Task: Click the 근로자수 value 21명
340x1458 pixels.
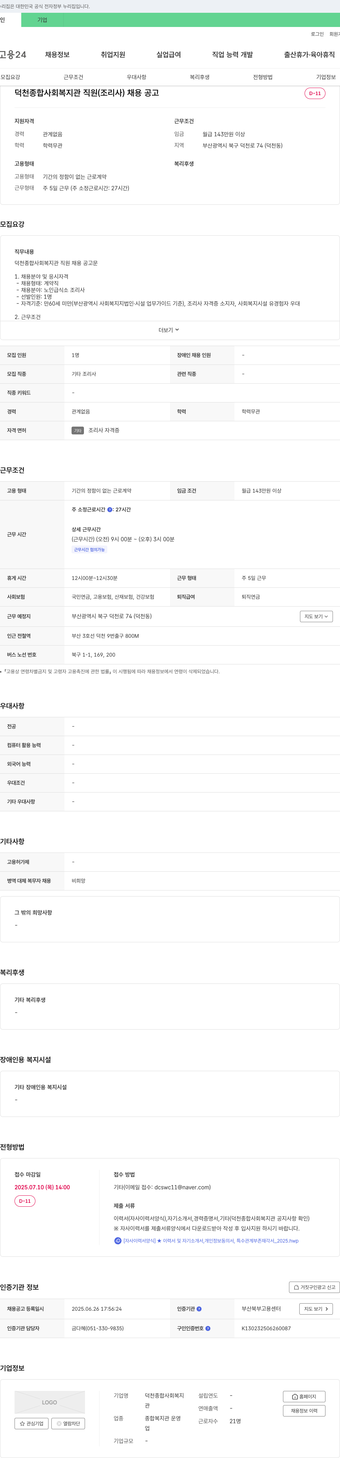Action: (235, 1421)
